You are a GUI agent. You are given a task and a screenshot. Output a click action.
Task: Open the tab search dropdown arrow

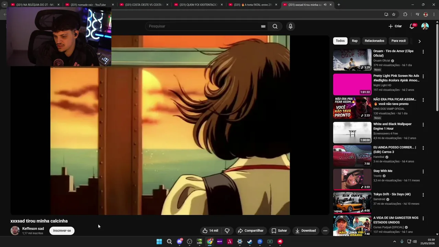4,5
